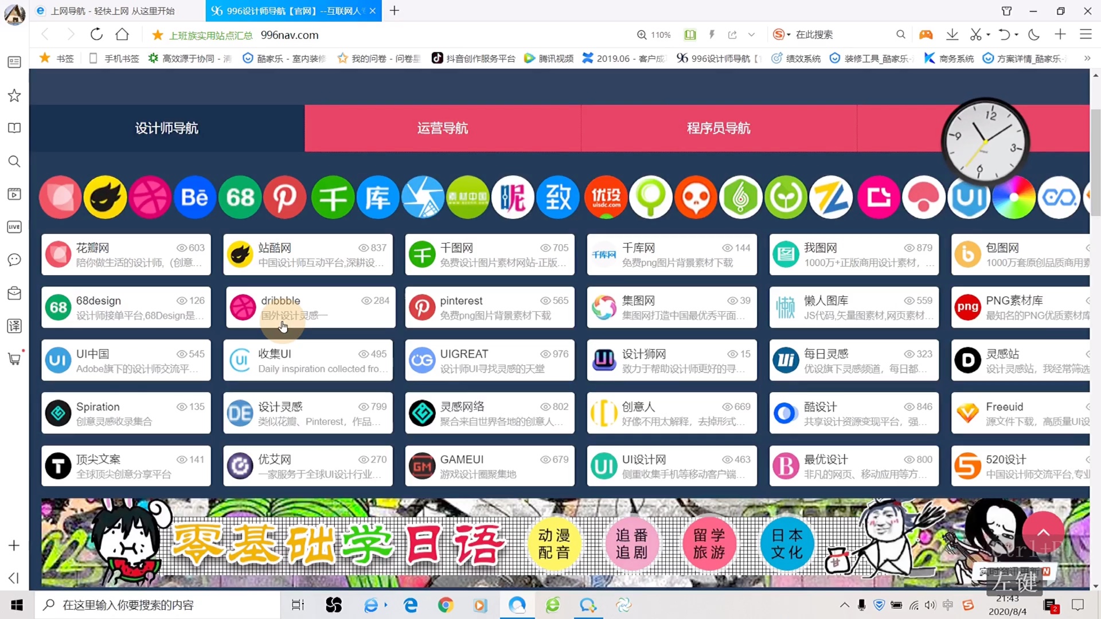Open the browser hamburger menu icon
This screenshot has width=1101, height=619.
click(1086, 34)
